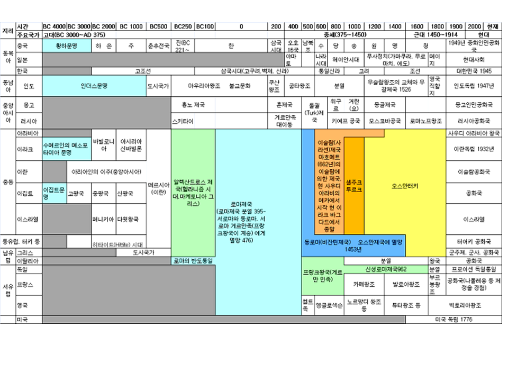Click the orange '셀주크 투르크' block
This screenshot has width=508, height=381.
pos(354,186)
